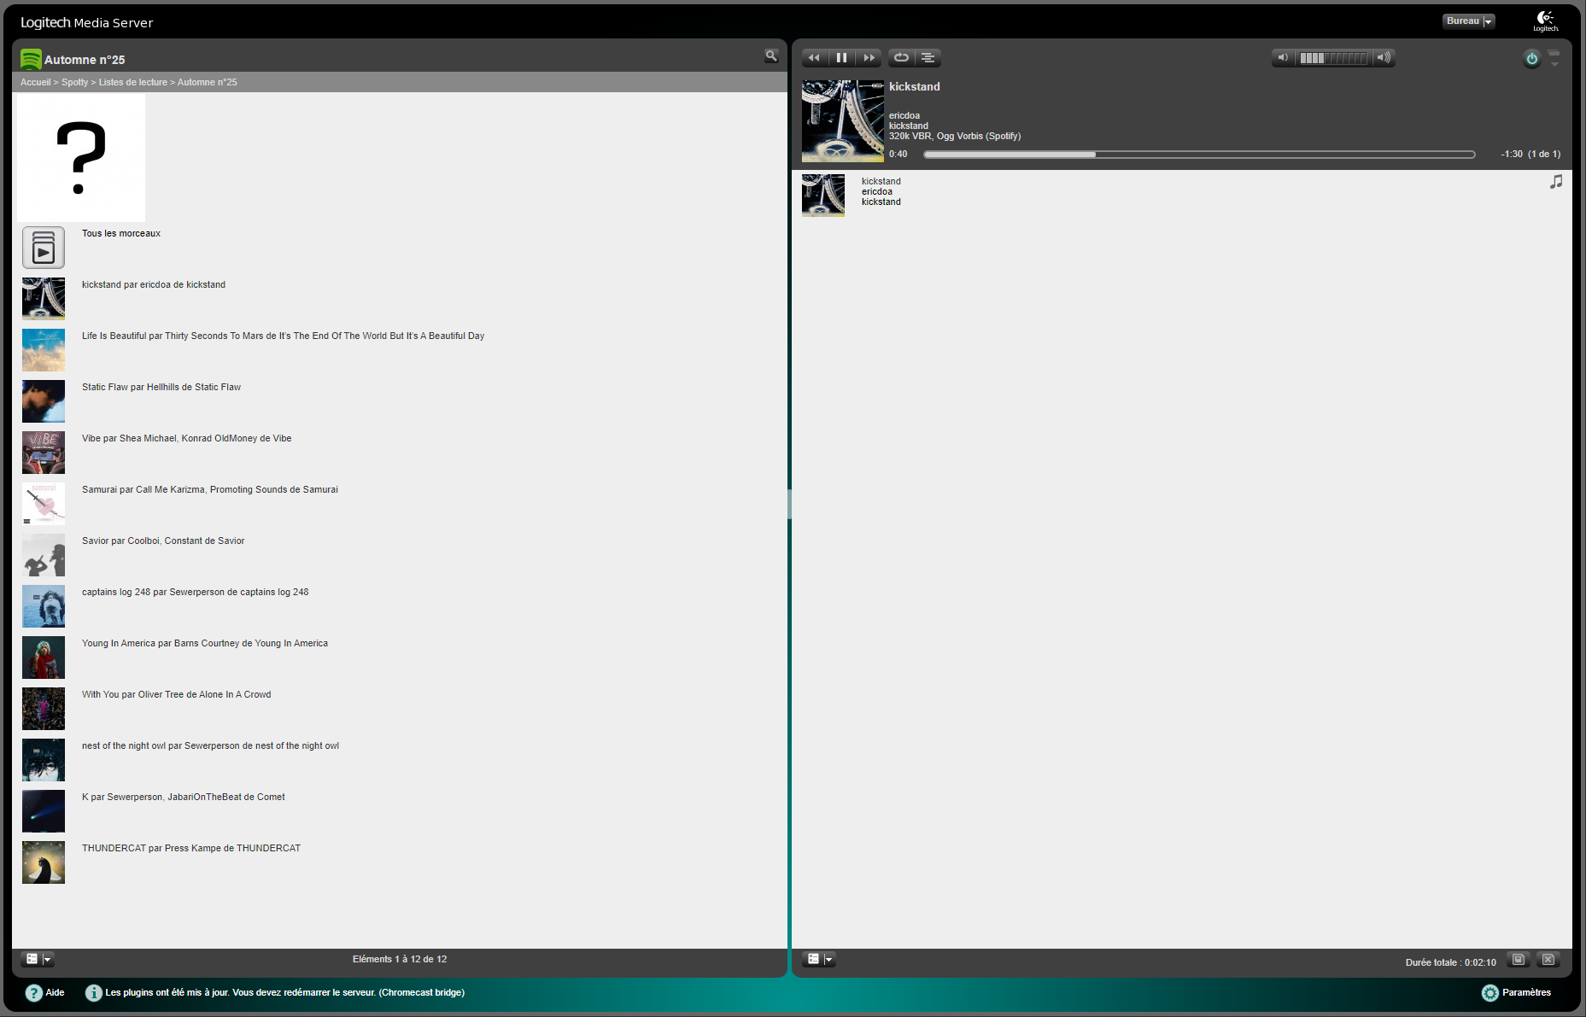The width and height of the screenshot is (1586, 1017).
Task: Skip to the previous track
Action: (814, 58)
